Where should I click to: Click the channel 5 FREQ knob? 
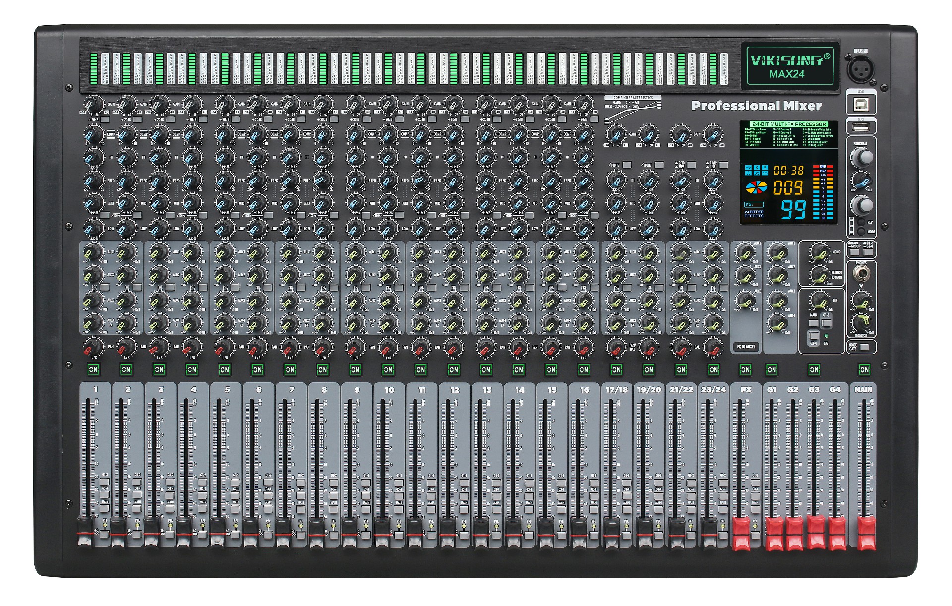(224, 181)
